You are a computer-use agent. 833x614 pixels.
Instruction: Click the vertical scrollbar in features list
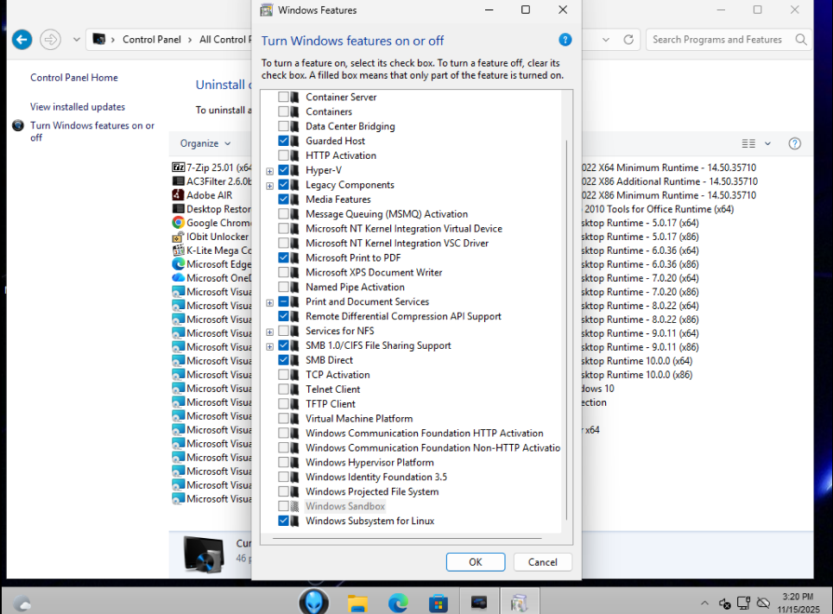click(x=566, y=328)
